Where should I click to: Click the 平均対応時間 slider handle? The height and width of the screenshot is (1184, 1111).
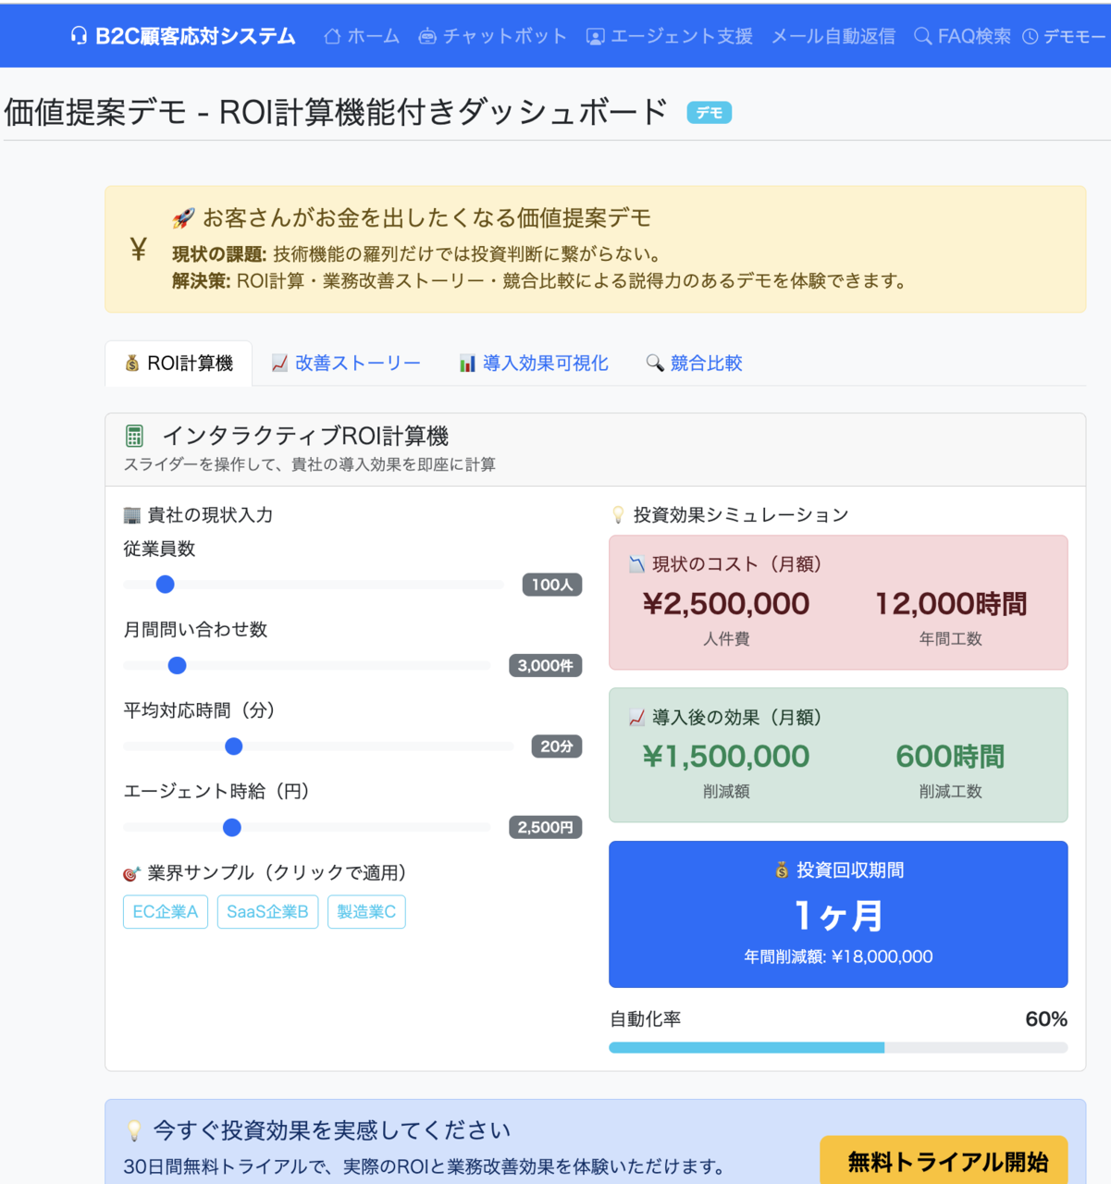point(233,746)
